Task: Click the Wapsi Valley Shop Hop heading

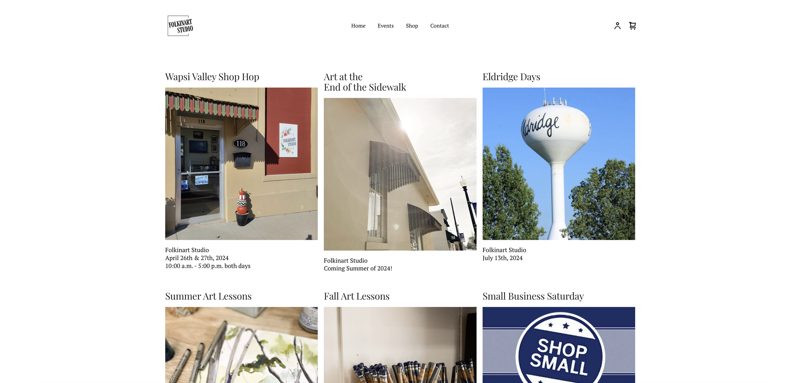Action: pos(212,77)
